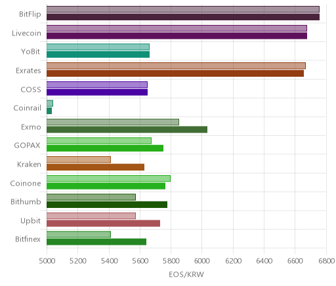Click the Coinrail axis label
This screenshot has height=286, width=336.
(x=28, y=108)
